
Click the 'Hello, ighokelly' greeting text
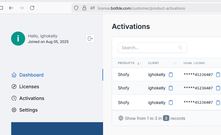click(x=43, y=36)
